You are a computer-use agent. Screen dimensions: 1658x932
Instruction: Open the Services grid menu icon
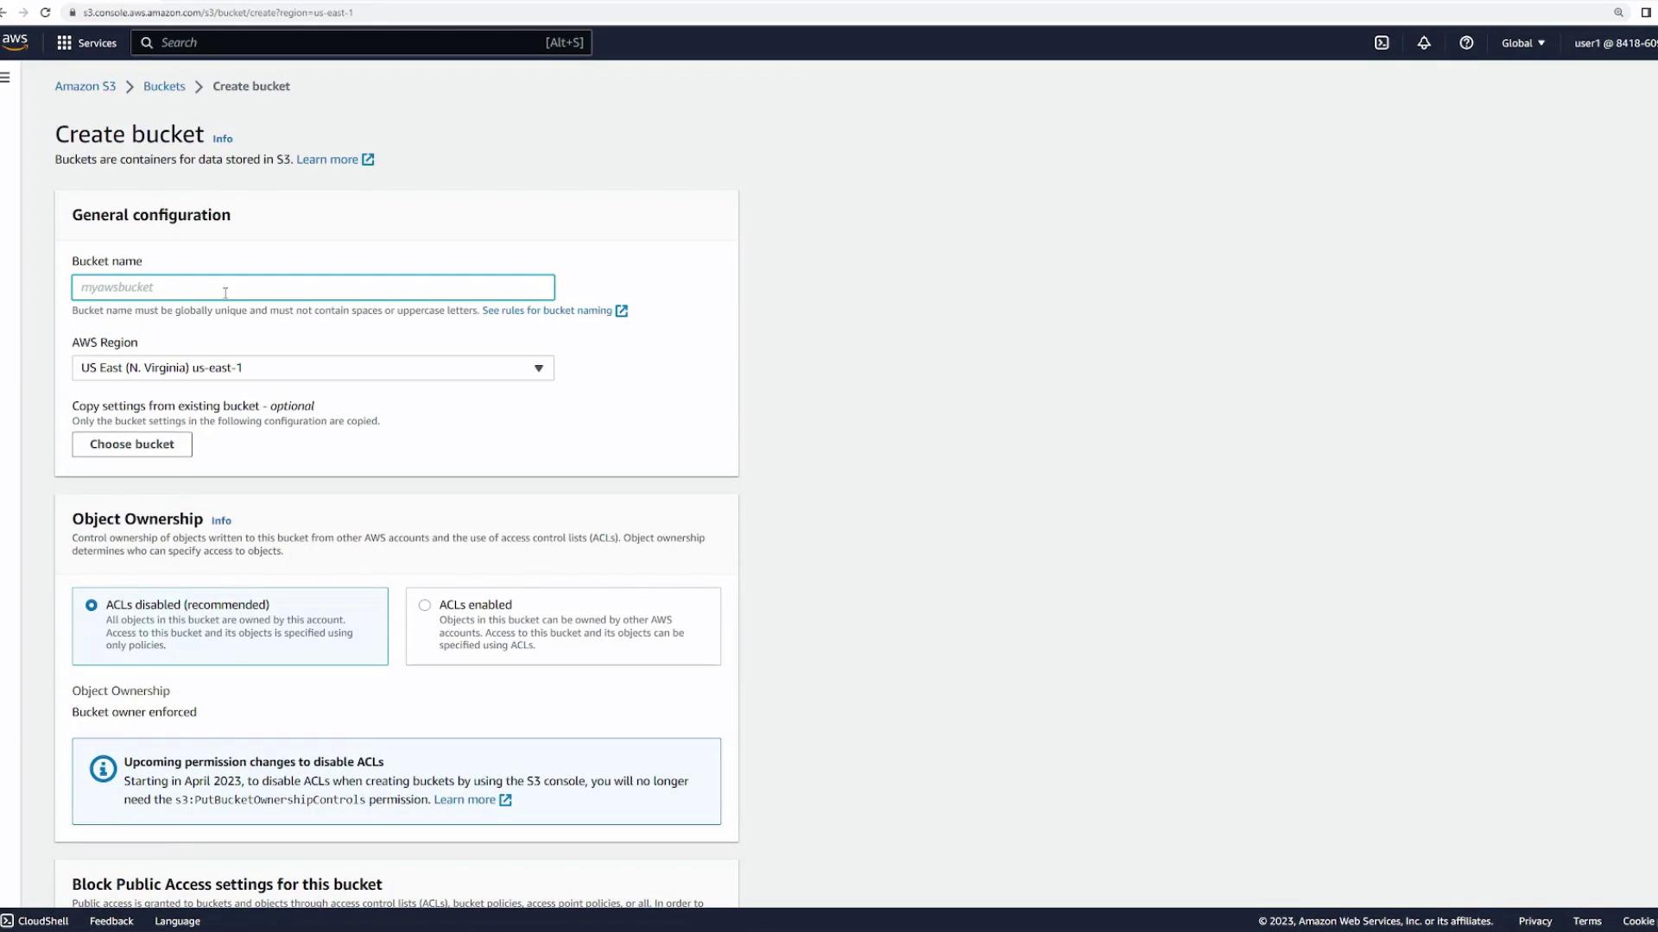click(64, 43)
